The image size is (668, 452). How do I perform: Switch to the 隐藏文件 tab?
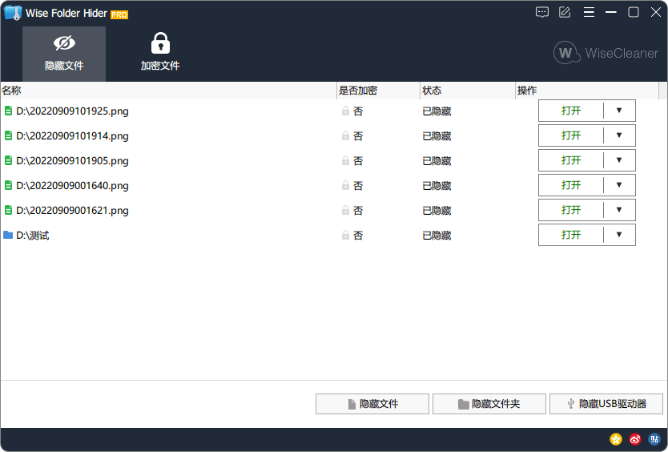pyautogui.click(x=64, y=54)
